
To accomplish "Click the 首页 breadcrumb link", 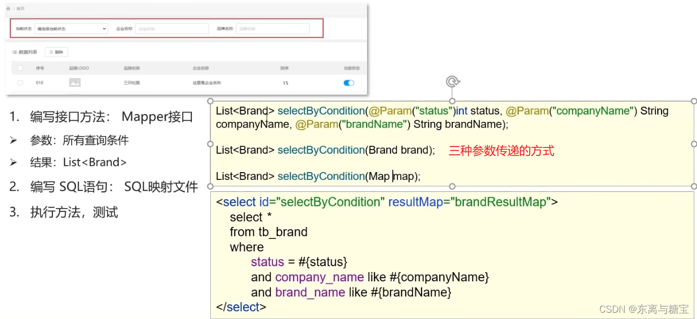I will coord(20,9).
